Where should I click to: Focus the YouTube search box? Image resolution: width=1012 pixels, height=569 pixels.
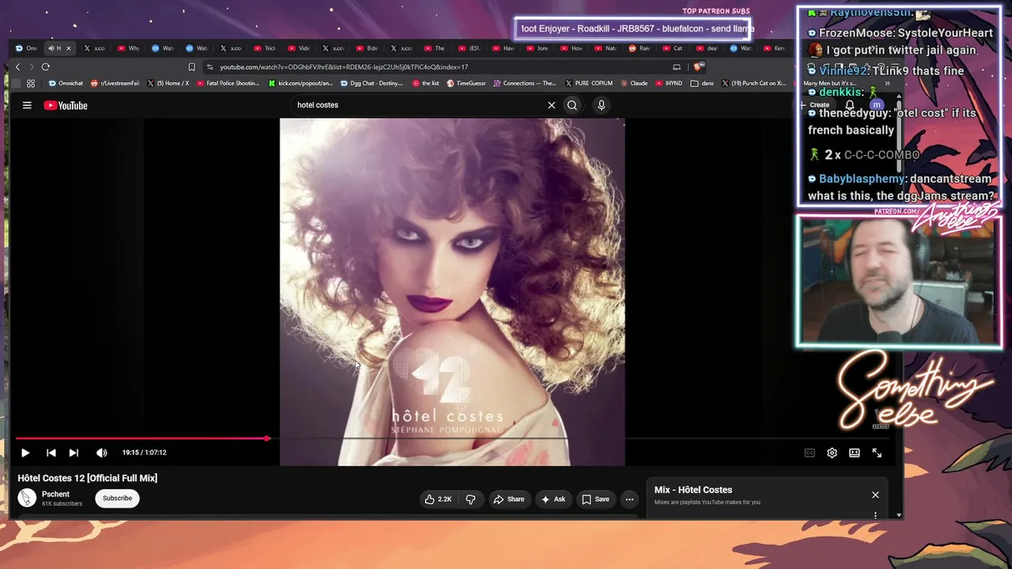click(419, 105)
